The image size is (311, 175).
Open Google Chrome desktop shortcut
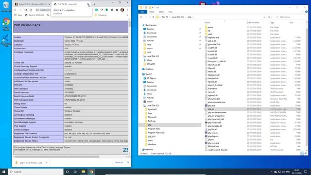[6, 24]
